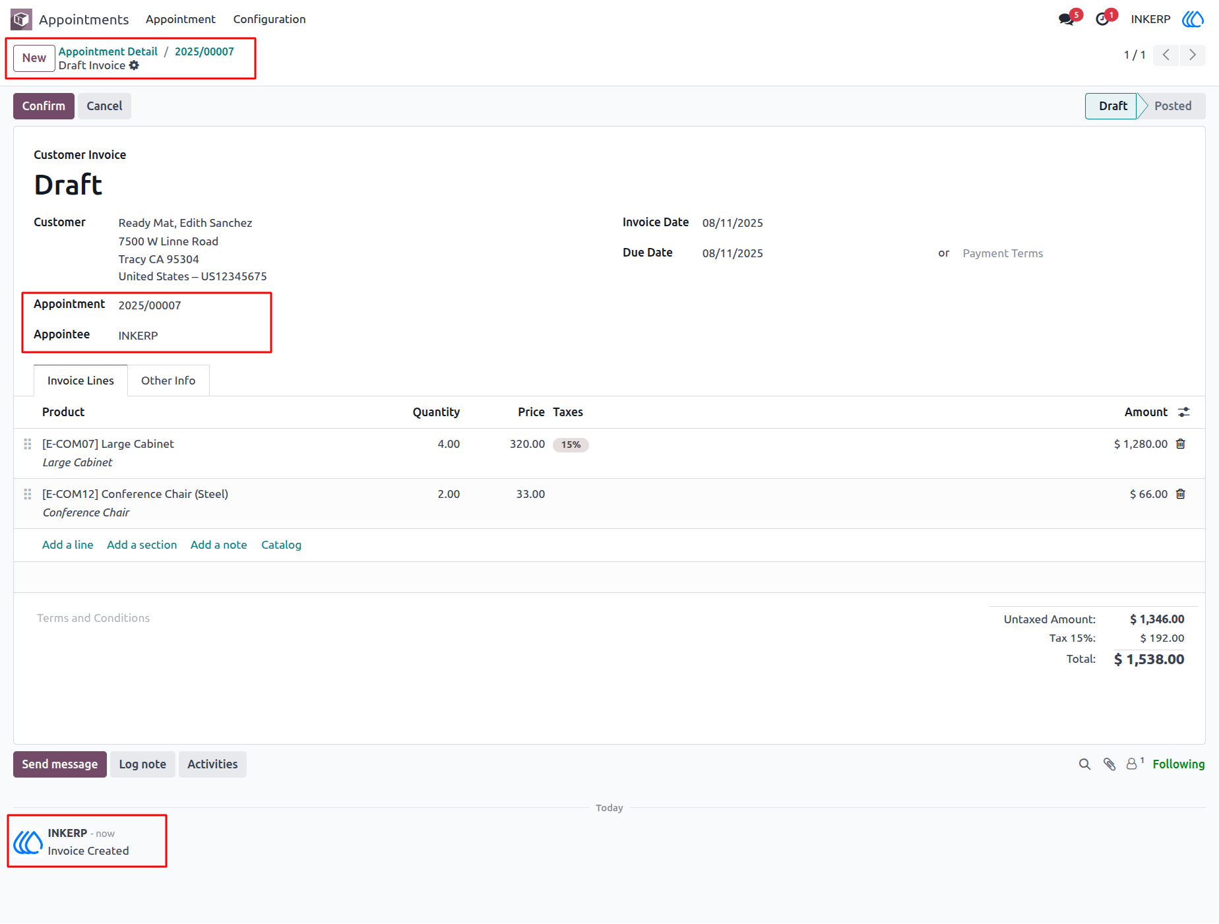1219x924 pixels.
Task: Click the 15% tax tag on Large Cabinet
Action: point(571,445)
